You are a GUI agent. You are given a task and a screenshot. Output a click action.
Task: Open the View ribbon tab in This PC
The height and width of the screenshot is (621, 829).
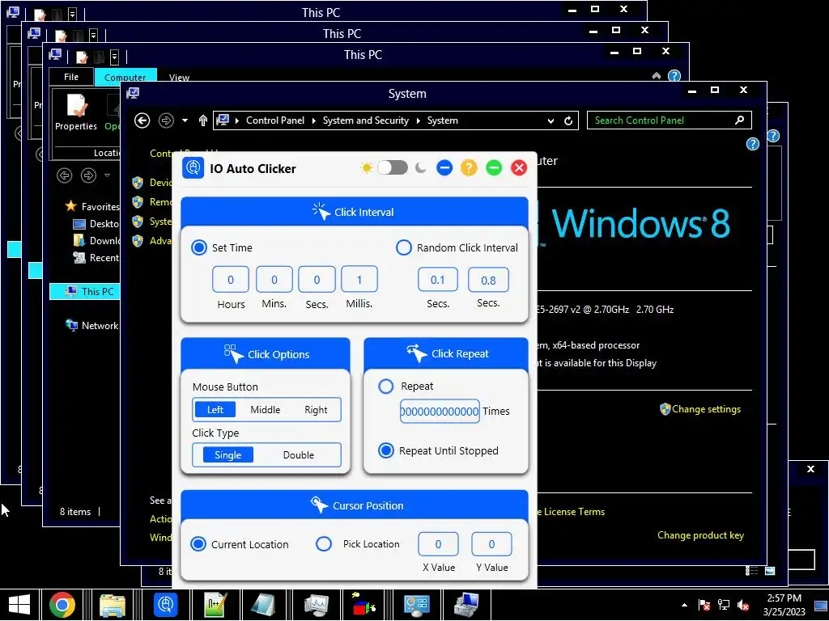(x=179, y=77)
